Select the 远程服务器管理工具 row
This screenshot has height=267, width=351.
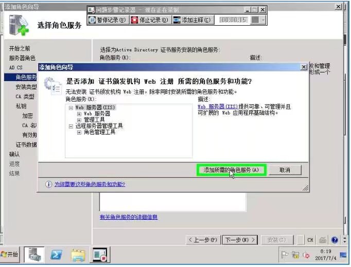click(x=99, y=126)
